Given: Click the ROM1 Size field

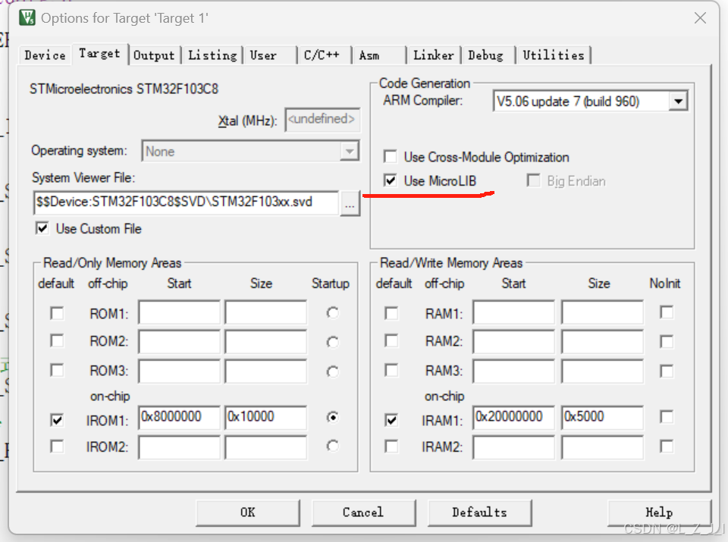Looking at the screenshot, I should [265, 312].
